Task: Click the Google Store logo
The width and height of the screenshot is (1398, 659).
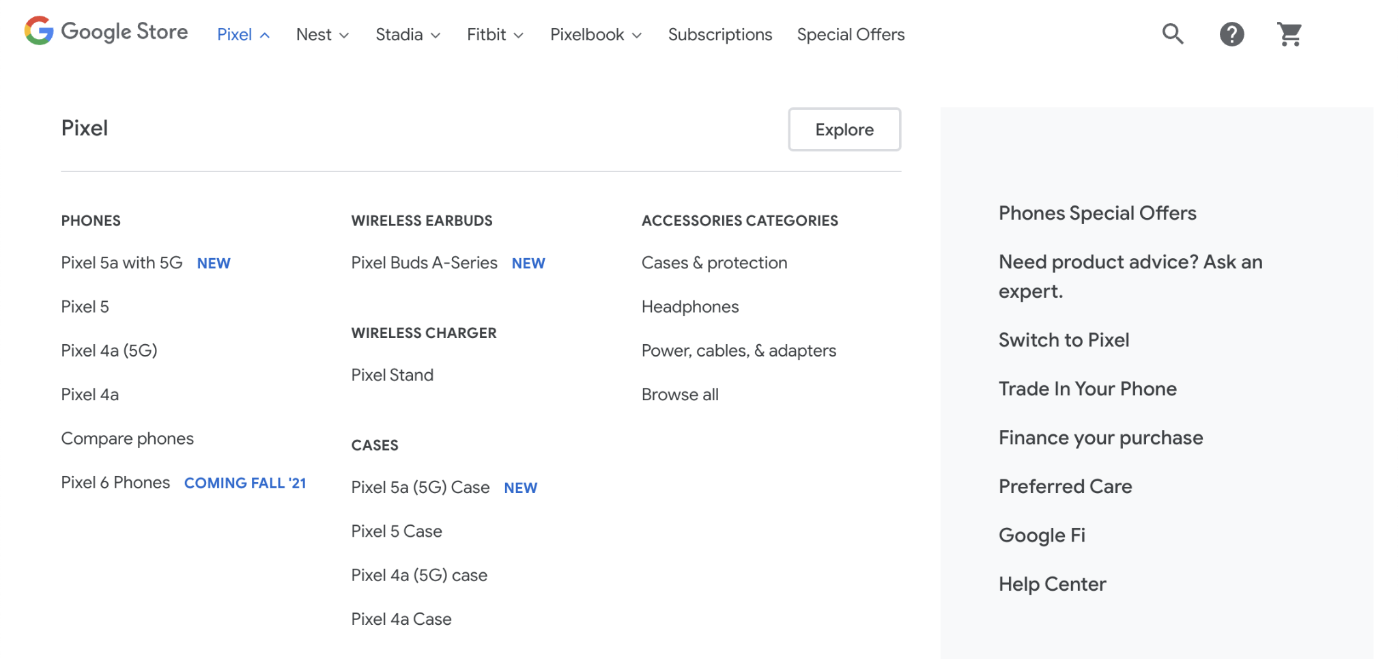Action: [106, 31]
